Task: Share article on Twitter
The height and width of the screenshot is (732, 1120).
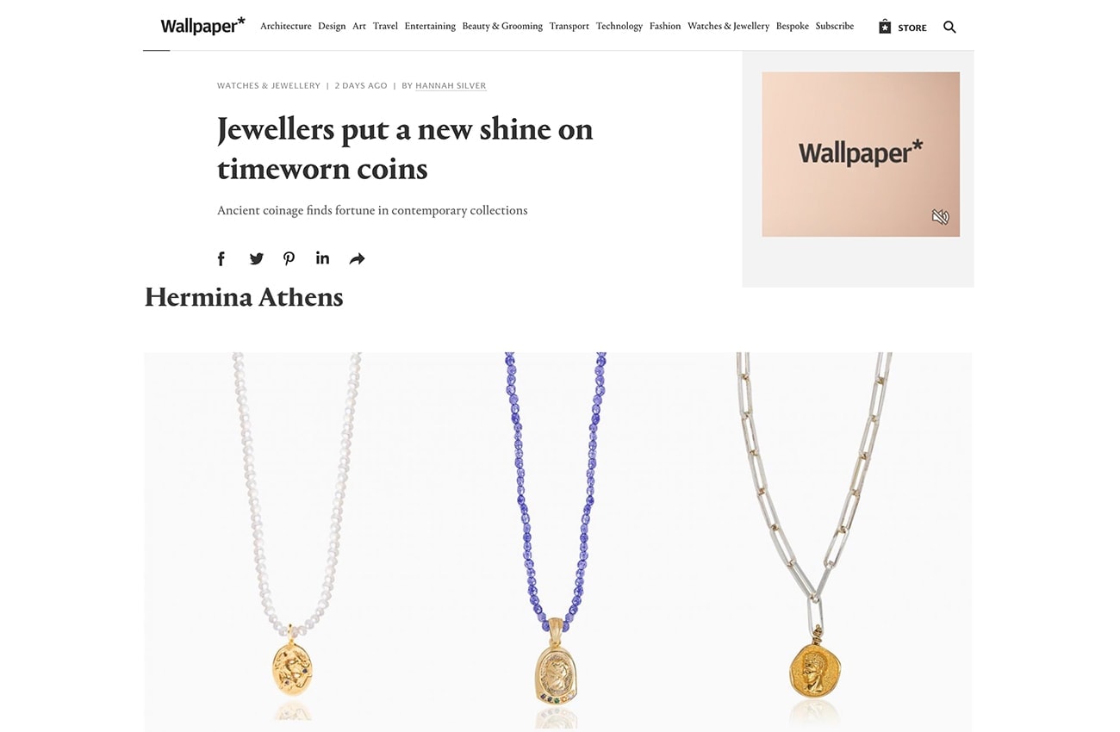Action: point(256,258)
